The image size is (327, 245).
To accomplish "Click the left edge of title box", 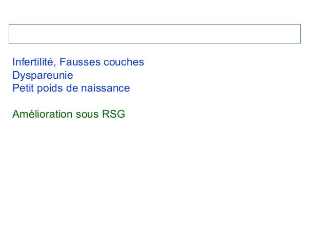I will (8, 34).
